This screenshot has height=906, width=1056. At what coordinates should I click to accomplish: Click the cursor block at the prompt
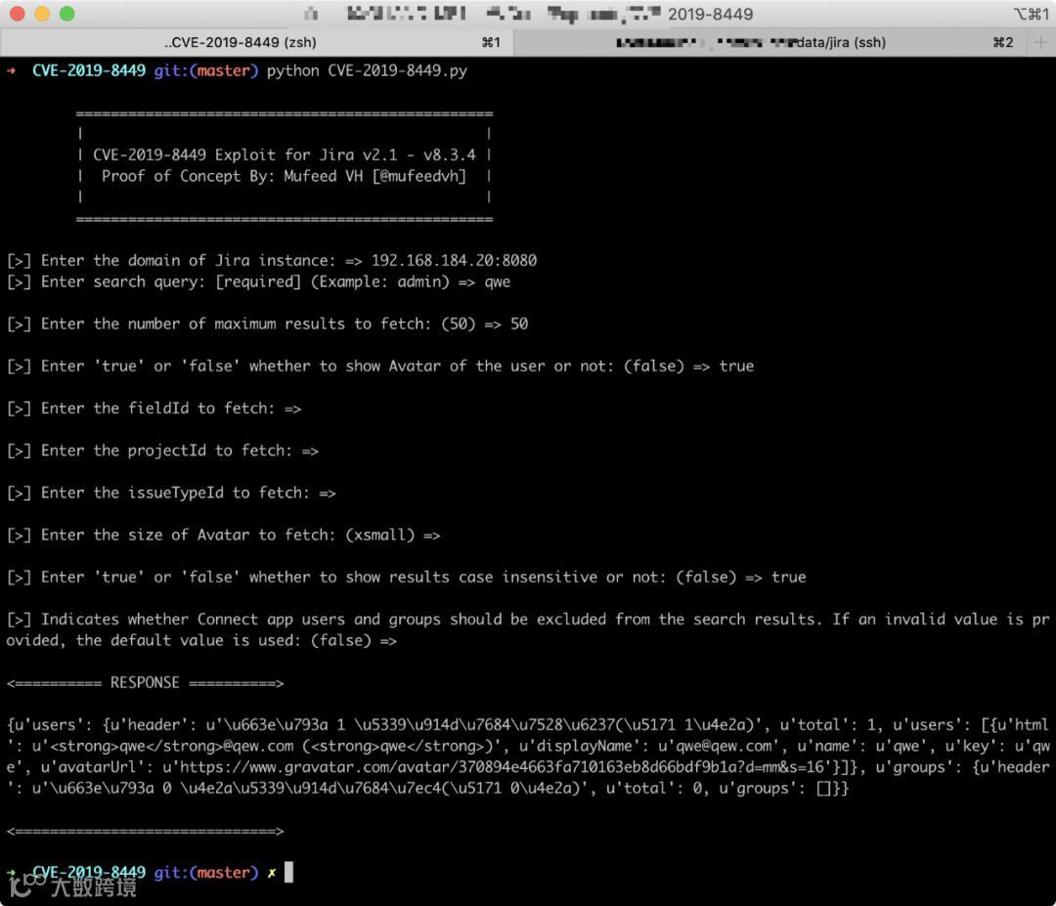[288, 873]
